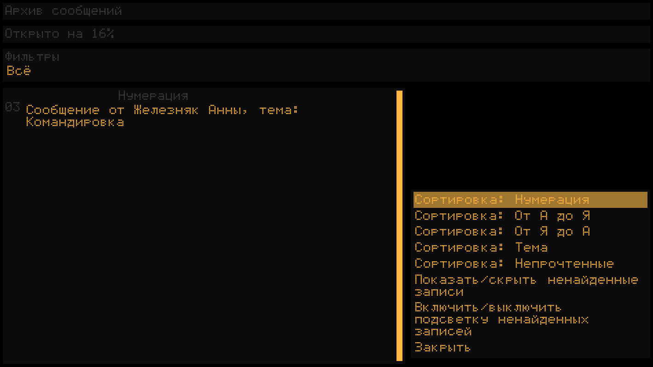This screenshot has width=653, height=367.
Task: Click the "Фильтры" label
Action: tap(32, 57)
